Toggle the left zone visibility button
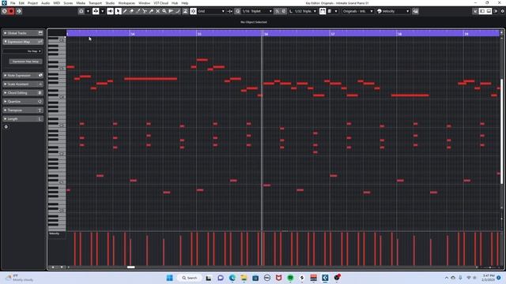Image resolution: width=506 pixels, height=284 pixels. (481, 11)
